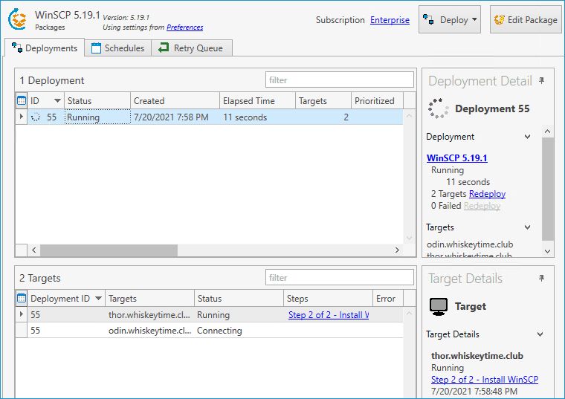Click the Deployment Detail vertical scrollbar thumb
This screenshot has height=399, width=565.
548,189
